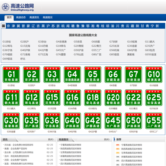
Task: Open the G85银昆 route link
Action: [114, 55]
